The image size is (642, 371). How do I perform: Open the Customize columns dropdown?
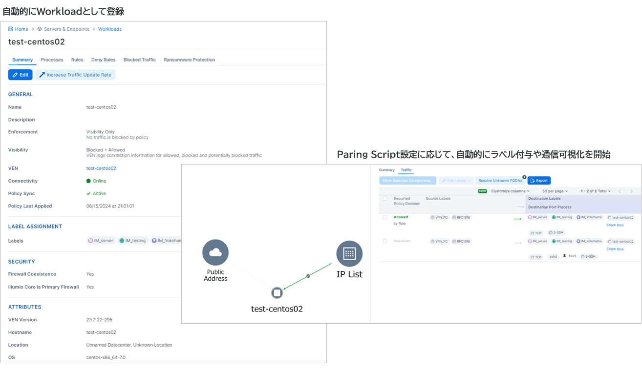click(x=510, y=191)
